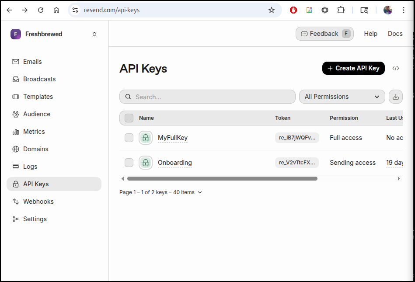Click the Create API Key button
Screen dimensions: 415x282
[x=353, y=68]
